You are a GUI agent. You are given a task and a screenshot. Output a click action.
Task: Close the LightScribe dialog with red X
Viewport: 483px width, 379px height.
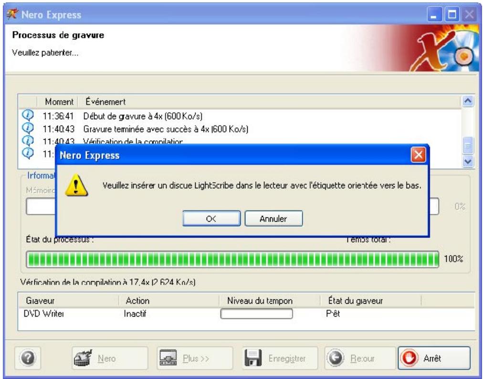pyautogui.click(x=418, y=155)
